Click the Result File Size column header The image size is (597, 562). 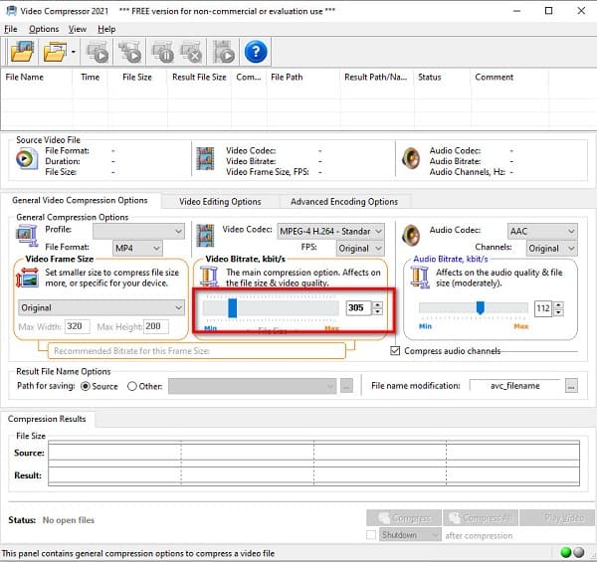coord(199,77)
